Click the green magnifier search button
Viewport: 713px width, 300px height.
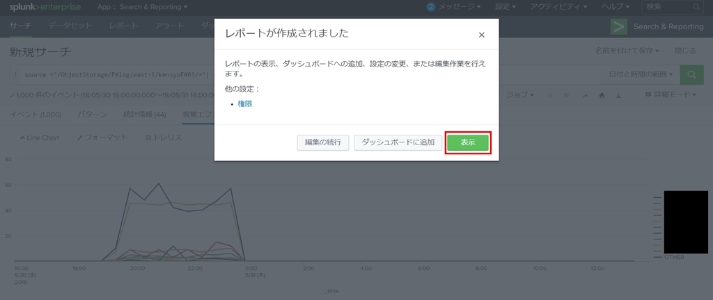(x=691, y=74)
